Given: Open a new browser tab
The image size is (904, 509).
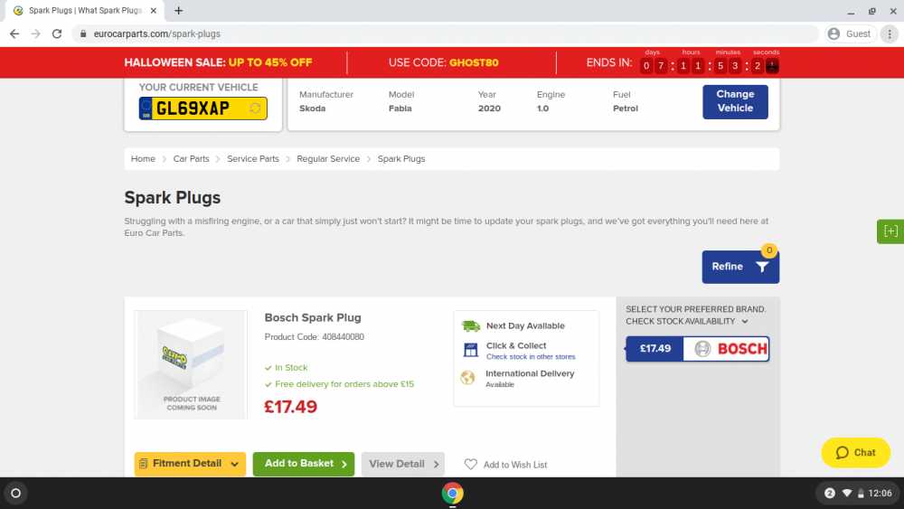Looking at the screenshot, I should (x=179, y=10).
